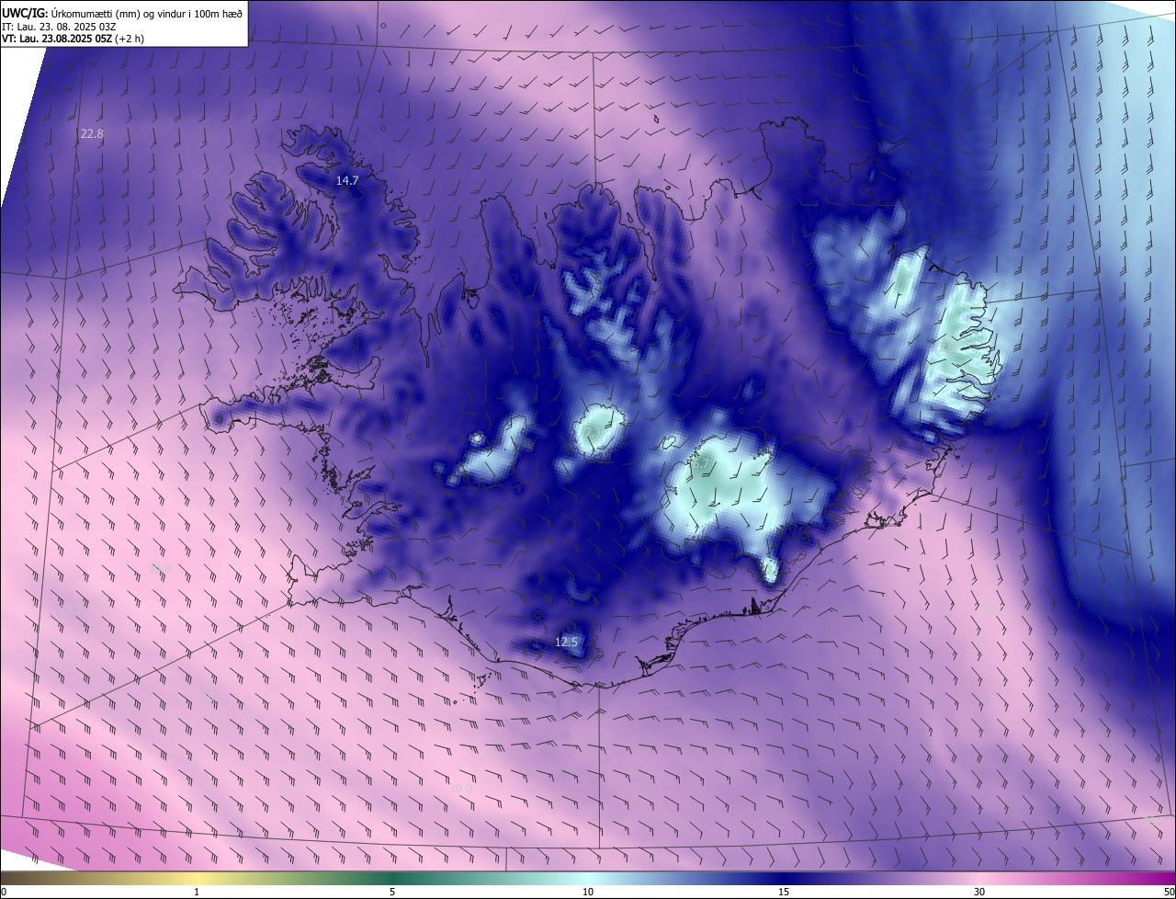Screen dimensions: 1176x899
Task: Click the colour scale tick "50"
Action: (1169, 892)
